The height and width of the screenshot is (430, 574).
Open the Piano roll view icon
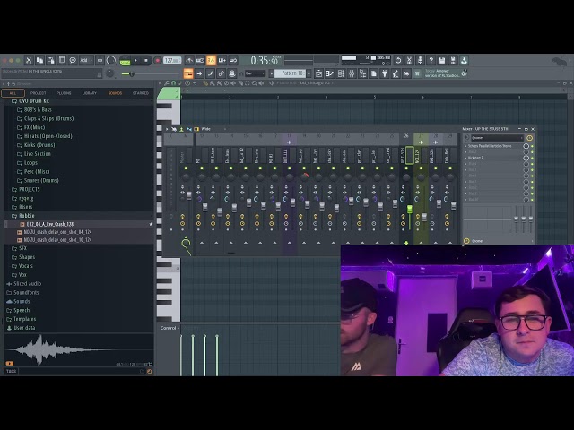tap(329, 73)
